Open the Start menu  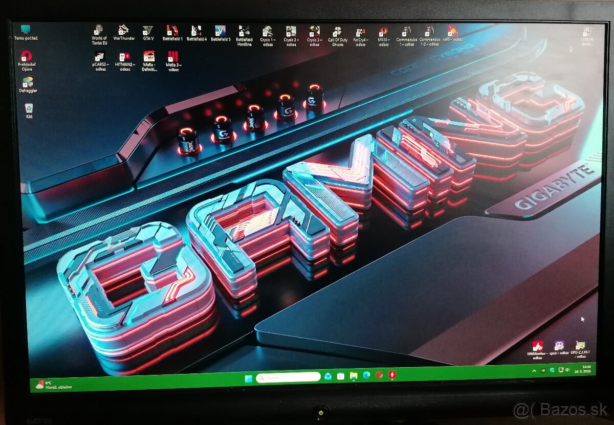[249, 377]
